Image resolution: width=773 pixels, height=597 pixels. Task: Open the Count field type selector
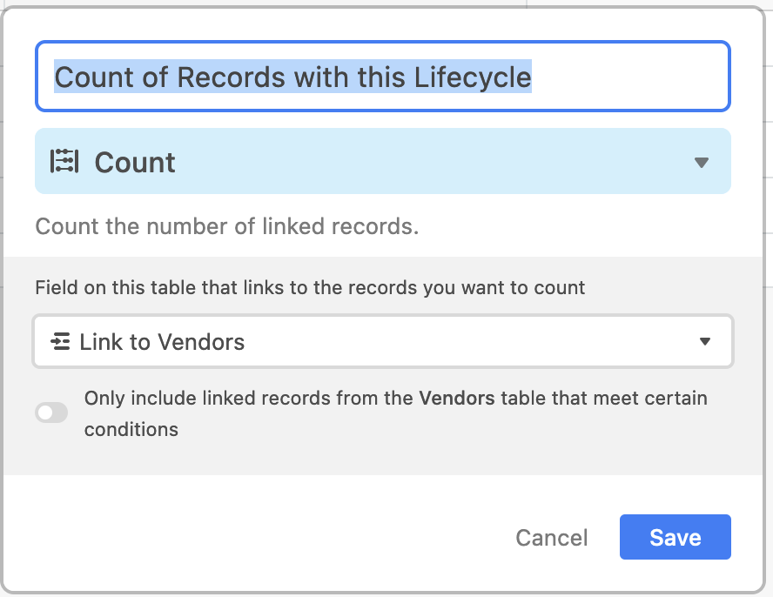click(x=382, y=161)
